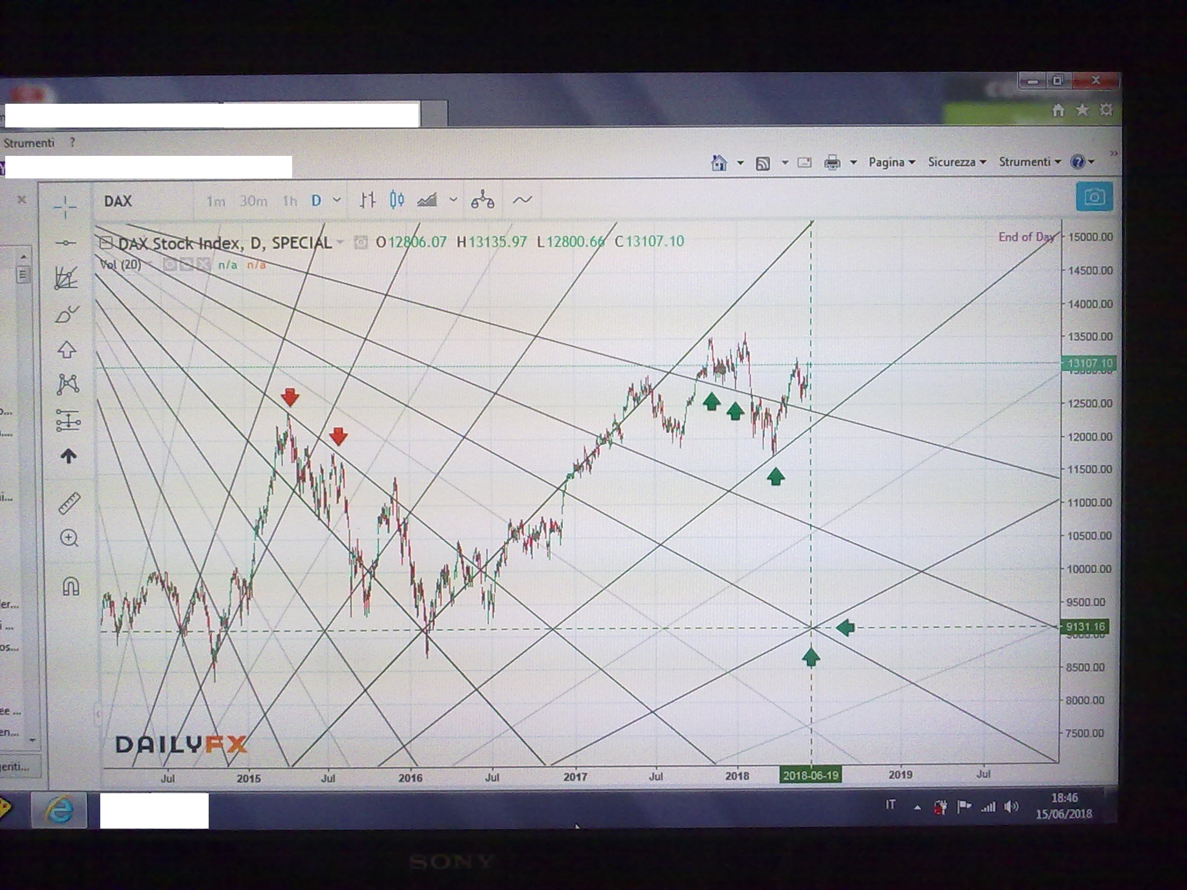Click the volume speaker tray icon

click(1011, 806)
